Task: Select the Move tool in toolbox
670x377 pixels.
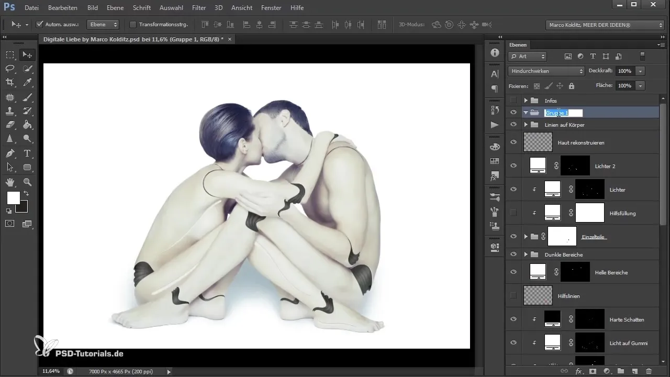Action: tap(27, 54)
